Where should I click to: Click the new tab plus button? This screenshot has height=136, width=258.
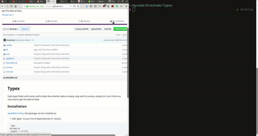pyautogui.click(x=123, y=1)
